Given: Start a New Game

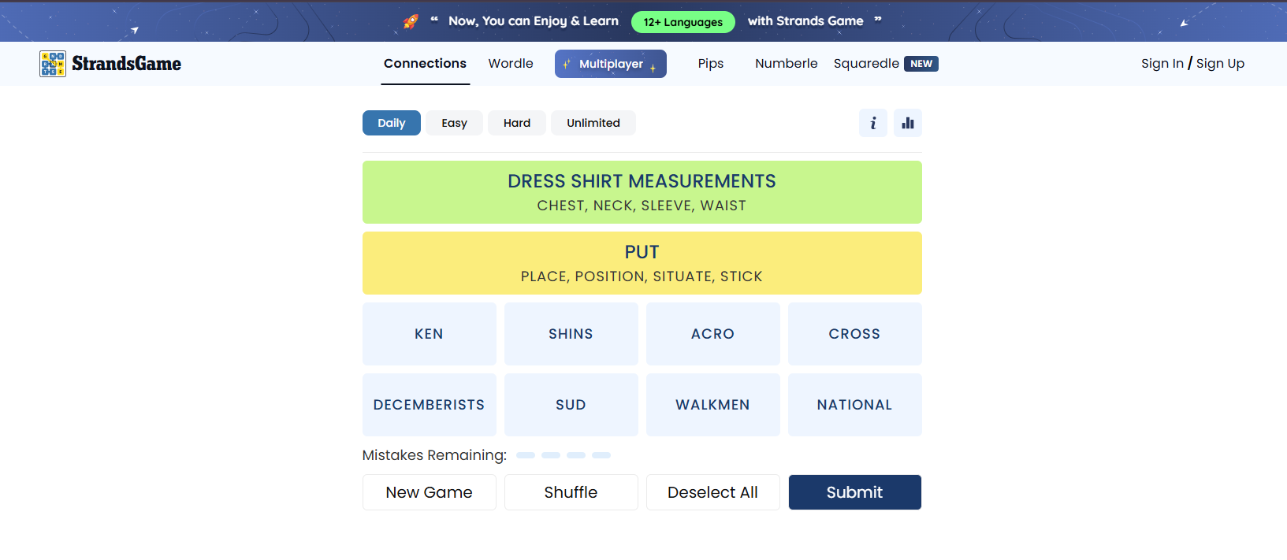Looking at the screenshot, I should click(430, 492).
